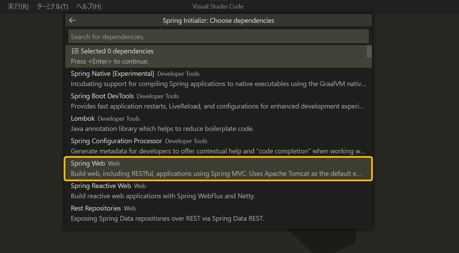
Task: Select the Spring Web dependency
Action: coord(219,168)
